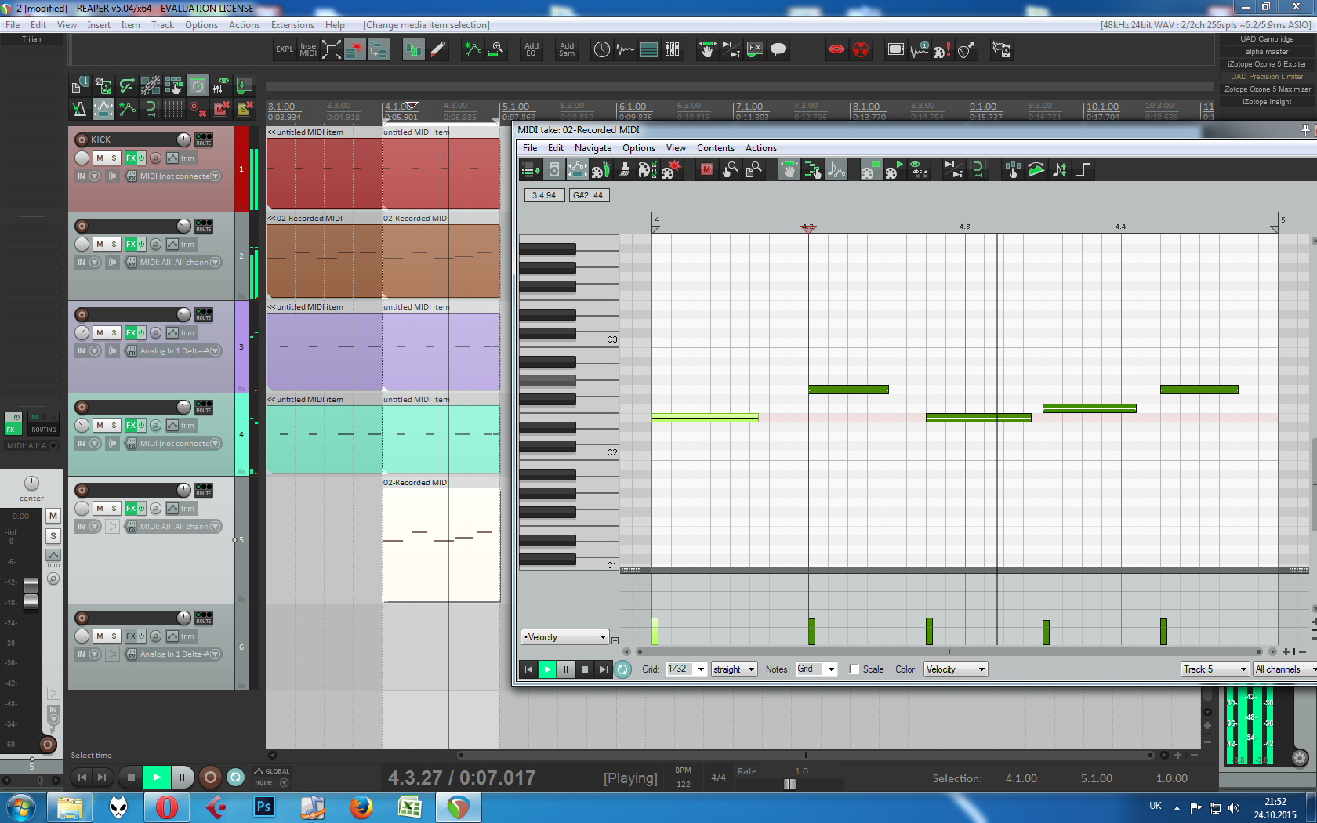Open iZotope Ozone 5 Maximizer plugin
1317x823 pixels.
(1267, 89)
